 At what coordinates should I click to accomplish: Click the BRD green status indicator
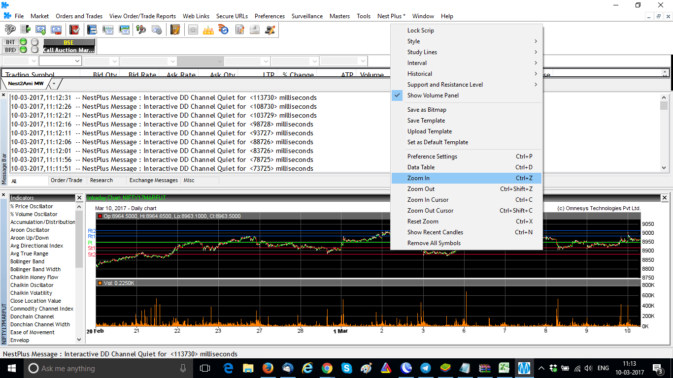coord(23,50)
